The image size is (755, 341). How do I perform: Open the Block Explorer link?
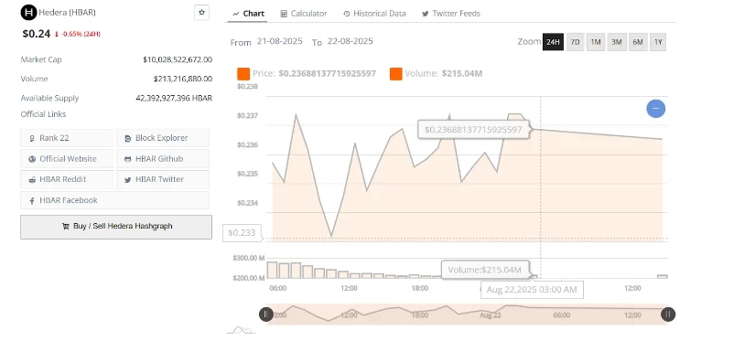pyautogui.click(x=163, y=138)
